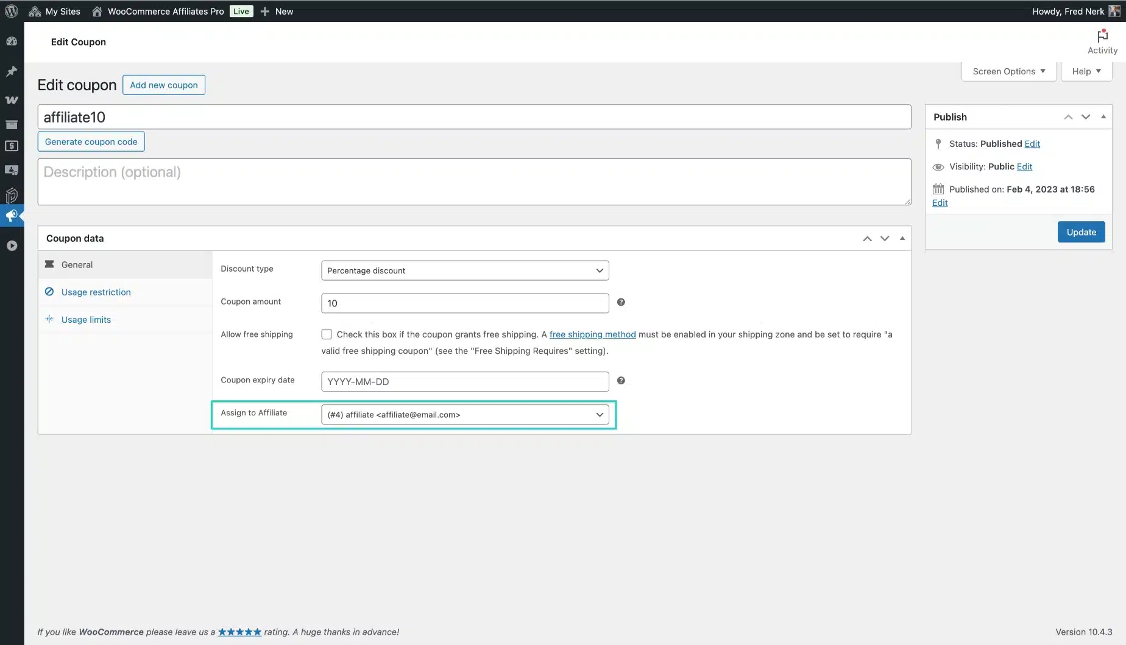
Task: Toggle the Publish panel collapse arrow
Action: tap(1103, 117)
